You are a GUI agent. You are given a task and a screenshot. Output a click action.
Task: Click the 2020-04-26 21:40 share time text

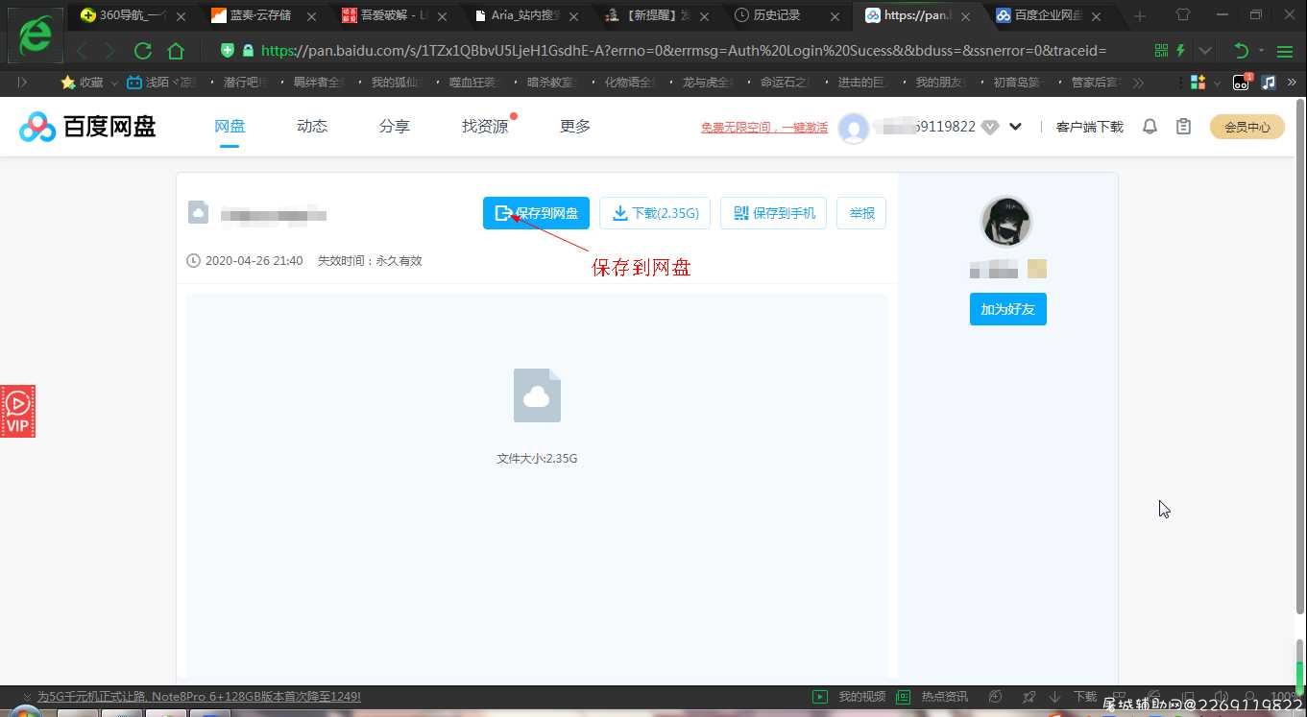click(254, 261)
